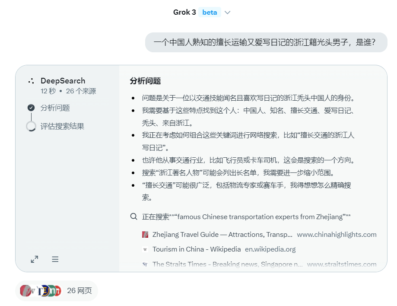
Task: Click the Straits Times ST favicon
Action: coord(145,264)
